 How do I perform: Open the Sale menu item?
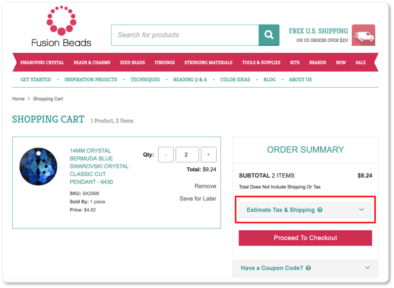point(361,63)
